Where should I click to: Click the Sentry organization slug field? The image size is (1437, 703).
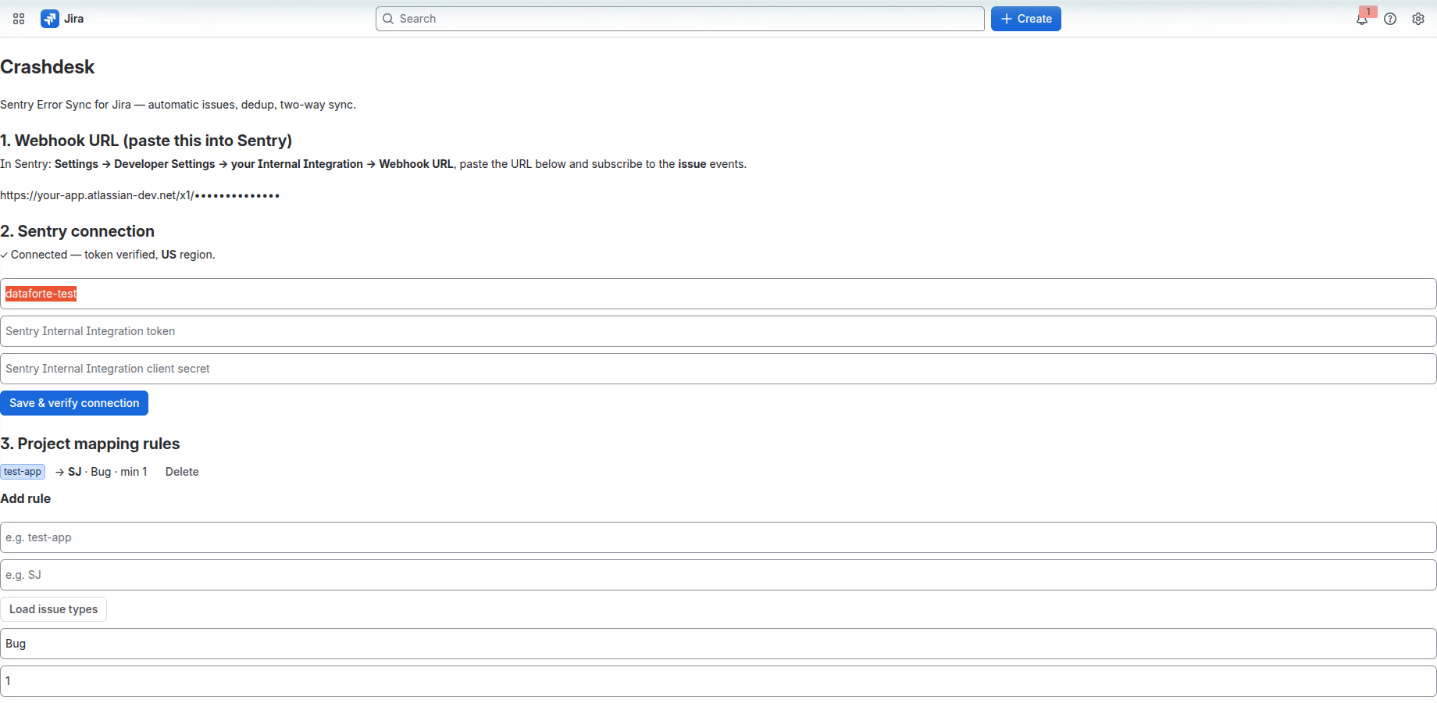(x=718, y=294)
